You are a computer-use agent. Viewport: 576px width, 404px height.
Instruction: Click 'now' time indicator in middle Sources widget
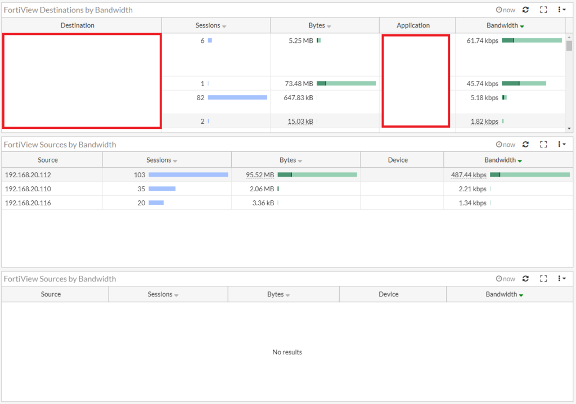[506, 145]
